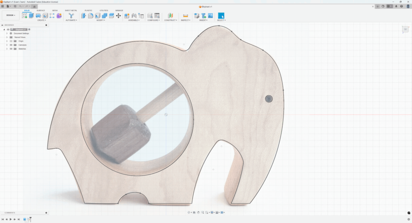Click the timeline position marker
412x223 pixels.
point(30,218)
